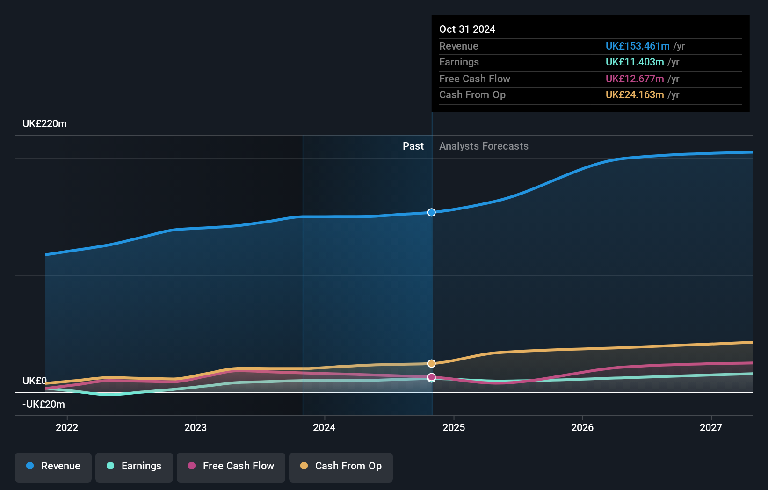Click the orange Cash From Op chart marker
The height and width of the screenshot is (490, 768).
[431, 363]
